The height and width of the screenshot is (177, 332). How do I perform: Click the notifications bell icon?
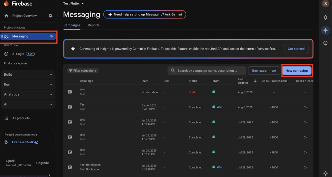pyautogui.click(x=325, y=17)
